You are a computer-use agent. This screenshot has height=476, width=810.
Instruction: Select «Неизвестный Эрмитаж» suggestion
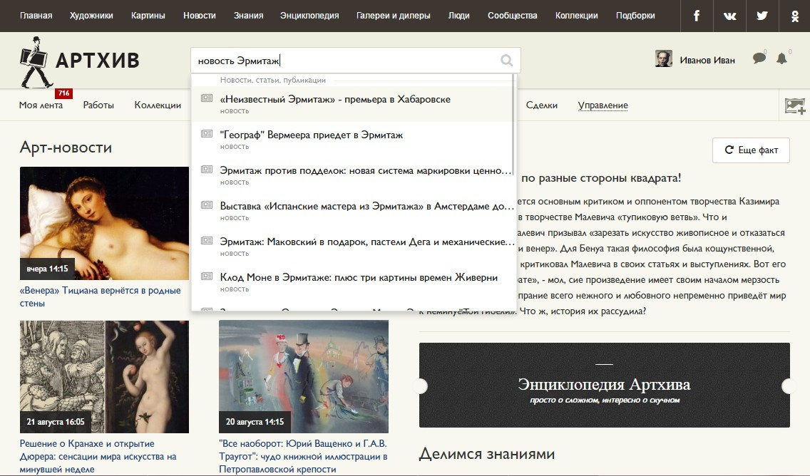coord(335,100)
